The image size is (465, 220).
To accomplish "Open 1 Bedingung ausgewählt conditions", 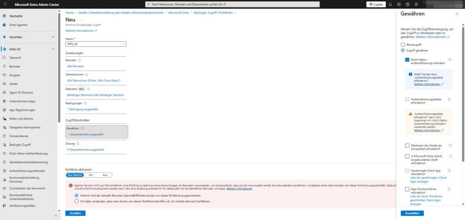I will (83, 109).
